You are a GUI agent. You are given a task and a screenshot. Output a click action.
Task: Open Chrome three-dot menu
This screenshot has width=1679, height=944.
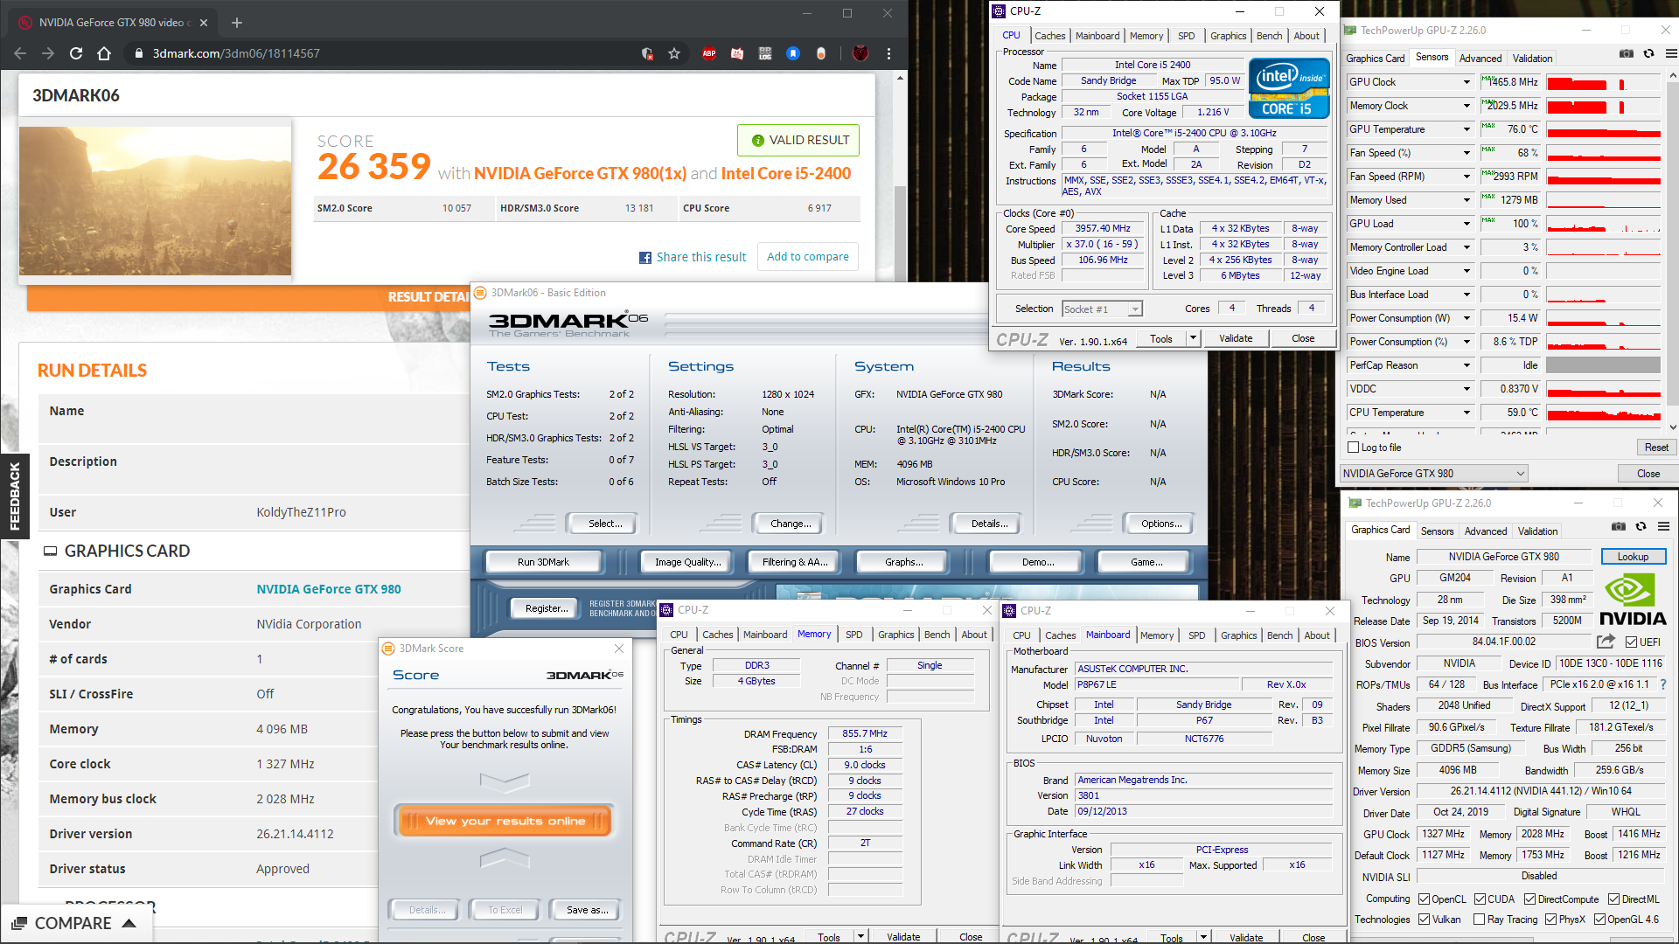click(888, 53)
